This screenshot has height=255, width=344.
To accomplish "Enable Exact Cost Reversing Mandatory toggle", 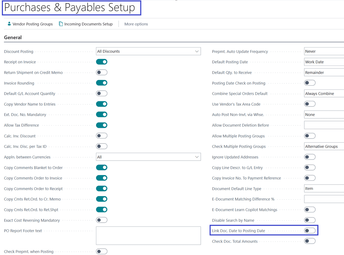I will tap(102, 220).
